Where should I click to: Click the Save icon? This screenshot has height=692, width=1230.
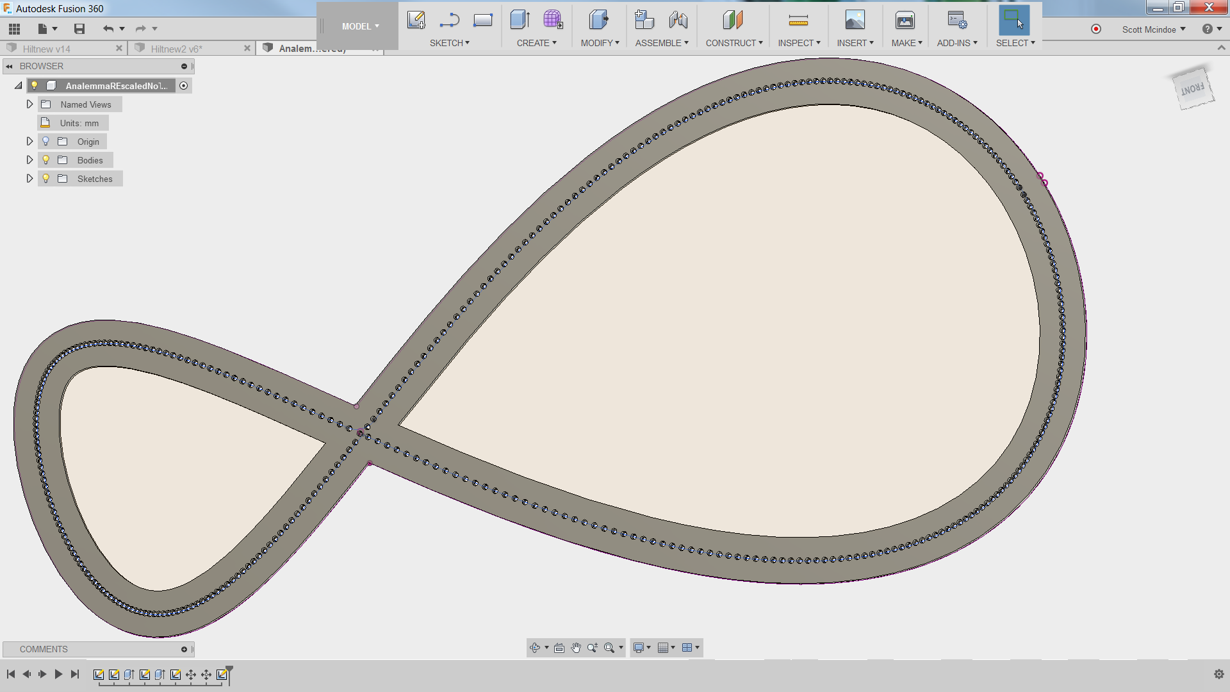point(79,29)
